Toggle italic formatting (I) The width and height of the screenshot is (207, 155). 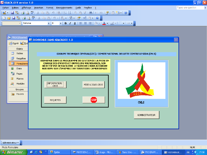click(x=70, y=23)
